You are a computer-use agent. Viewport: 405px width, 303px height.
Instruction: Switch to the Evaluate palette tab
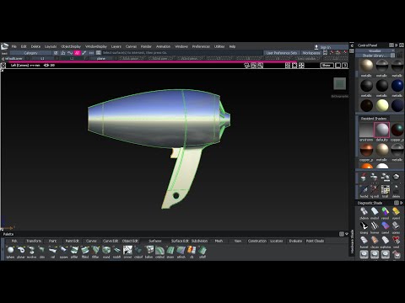click(295, 241)
